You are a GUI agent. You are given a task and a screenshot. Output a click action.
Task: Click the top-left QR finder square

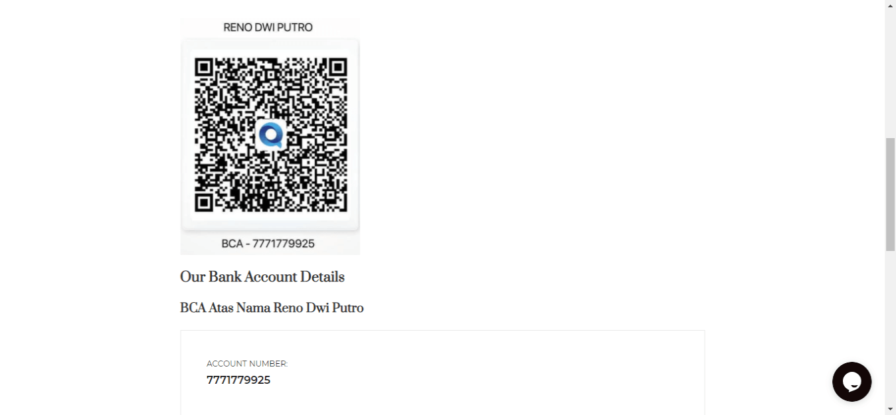pos(204,67)
